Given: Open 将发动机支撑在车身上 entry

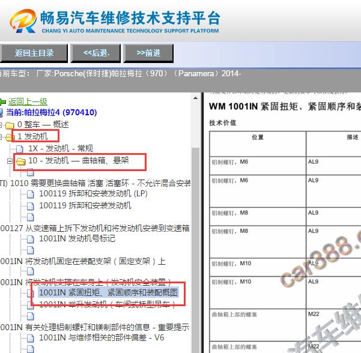Looking at the screenshot, I should pyautogui.click(x=86, y=282).
